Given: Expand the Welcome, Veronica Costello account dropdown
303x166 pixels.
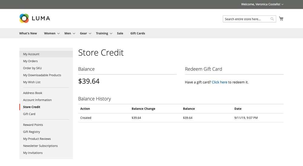Looking at the screenshot, I should (262, 4).
